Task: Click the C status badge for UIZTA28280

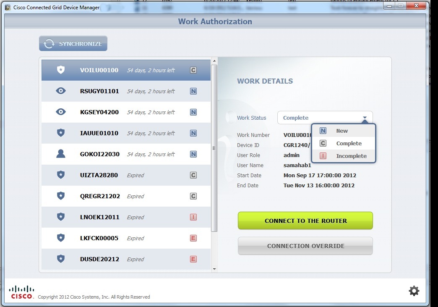Action: click(193, 175)
